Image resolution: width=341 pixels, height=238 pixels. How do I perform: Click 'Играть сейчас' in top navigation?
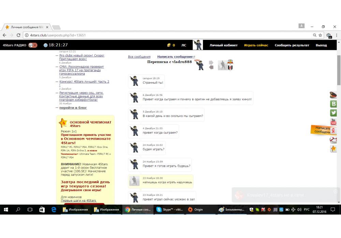tap(256, 45)
